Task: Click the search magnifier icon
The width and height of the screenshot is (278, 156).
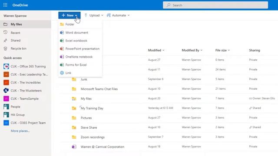Action: click(169, 5)
